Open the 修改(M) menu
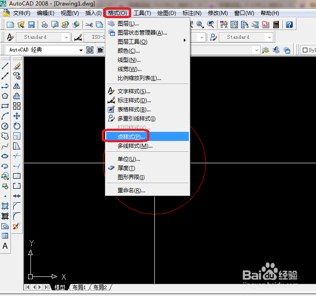 pos(218,13)
